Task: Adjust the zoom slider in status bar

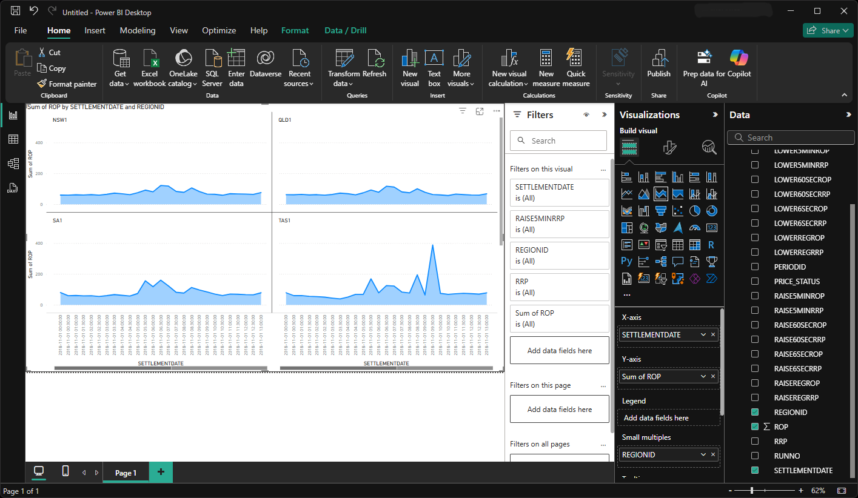Action: 752,490
